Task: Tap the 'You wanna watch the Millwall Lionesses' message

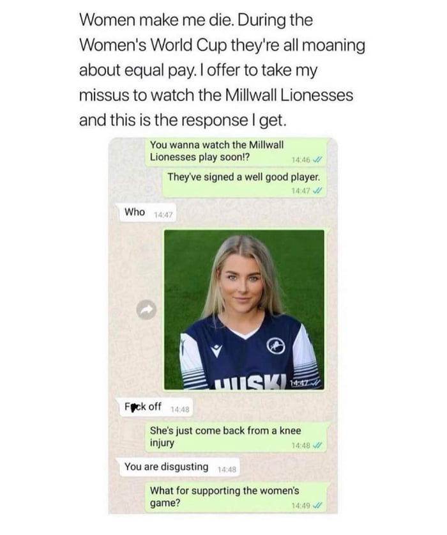Action: (236, 151)
